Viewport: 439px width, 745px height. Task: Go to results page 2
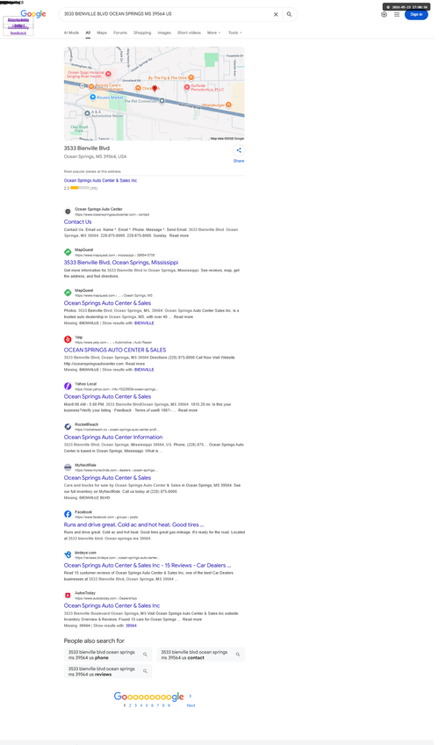pos(130,705)
